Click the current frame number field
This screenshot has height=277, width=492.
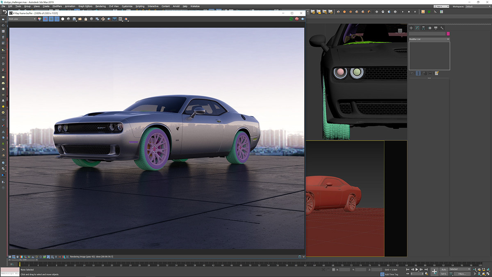tap(417, 273)
